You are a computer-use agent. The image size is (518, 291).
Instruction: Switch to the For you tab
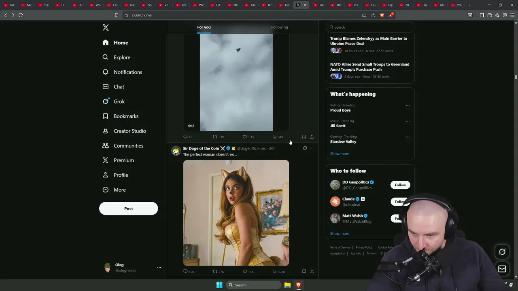(204, 27)
